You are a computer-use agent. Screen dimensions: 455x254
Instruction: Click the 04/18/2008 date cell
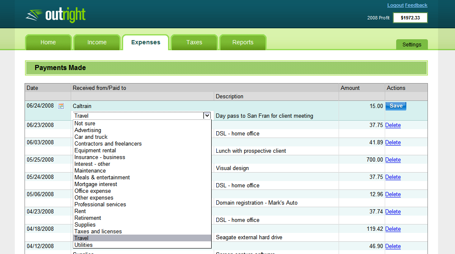[40, 229]
